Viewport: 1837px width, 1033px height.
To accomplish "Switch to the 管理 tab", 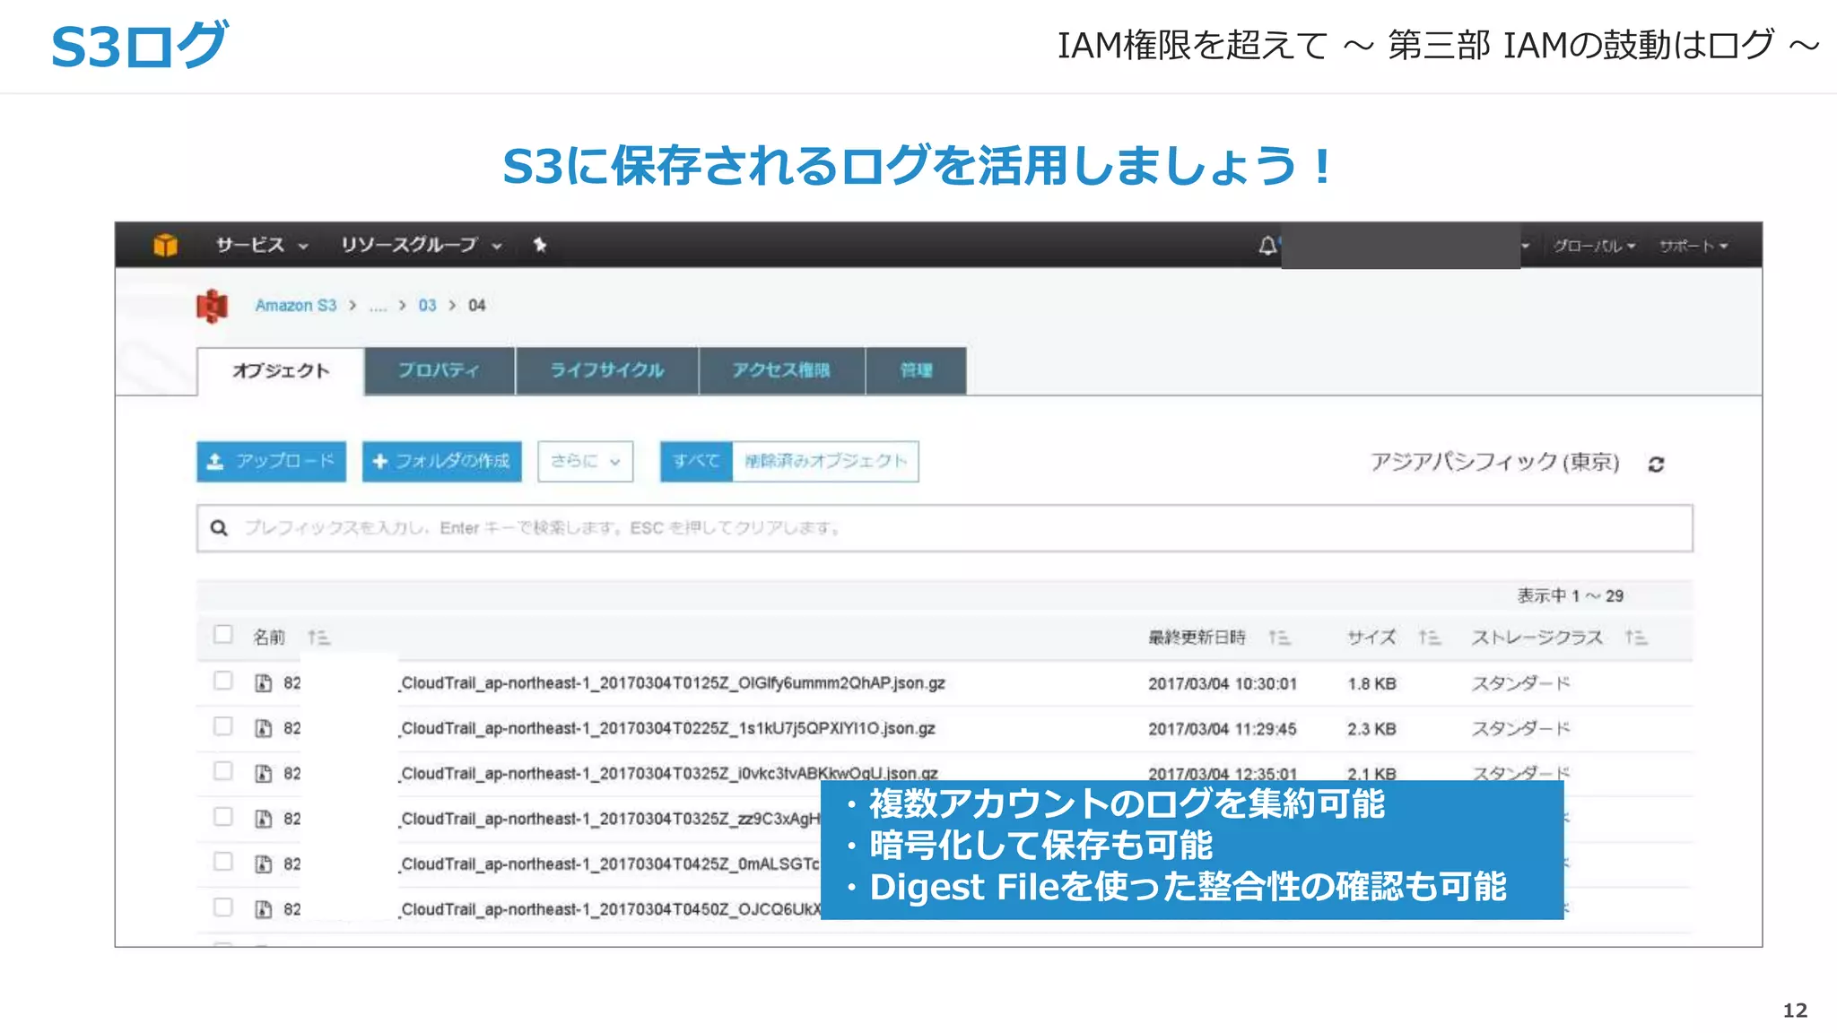I will (916, 370).
